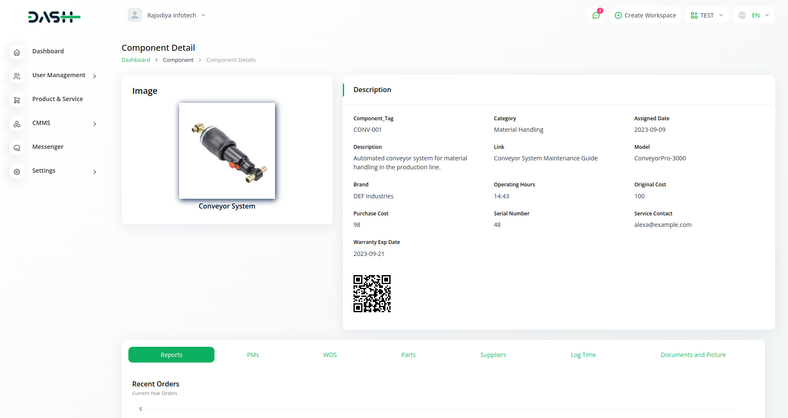Click the Settings gear icon

pyautogui.click(x=17, y=172)
